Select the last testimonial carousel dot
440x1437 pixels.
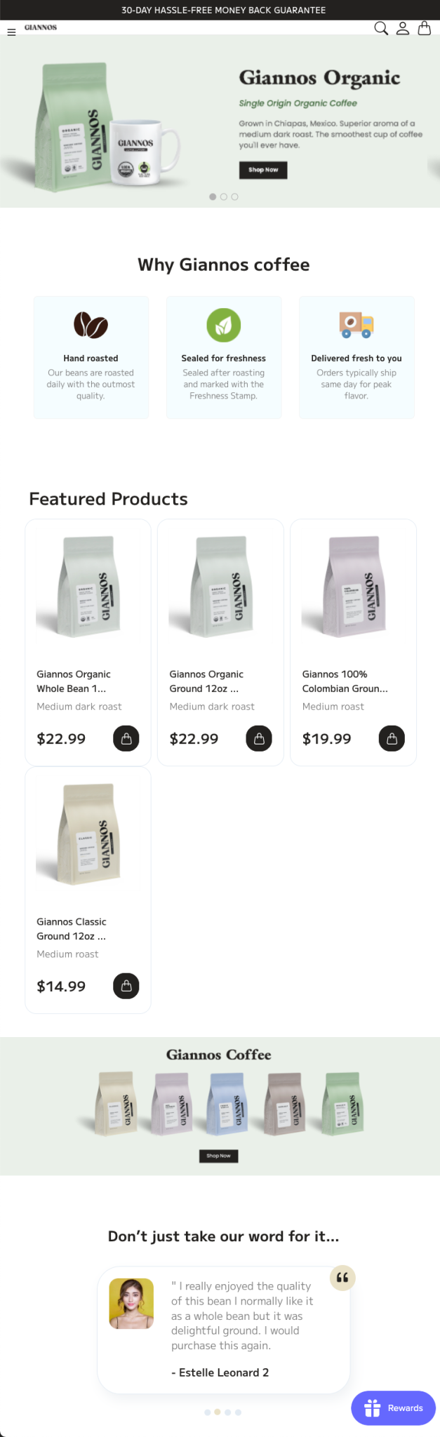click(x=238, y=1412)
